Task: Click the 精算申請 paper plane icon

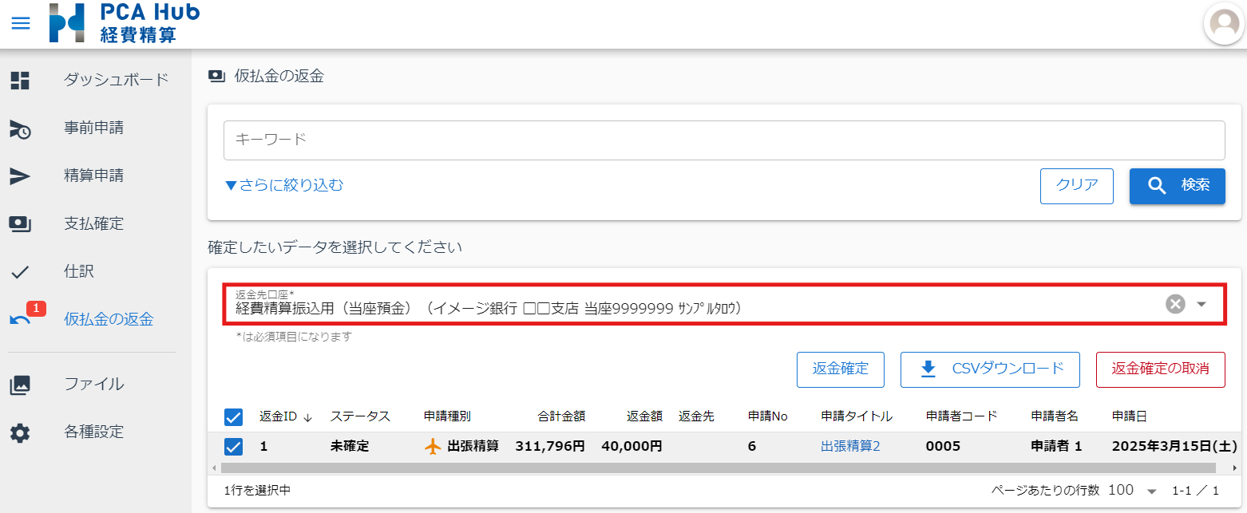Action: 20,176
